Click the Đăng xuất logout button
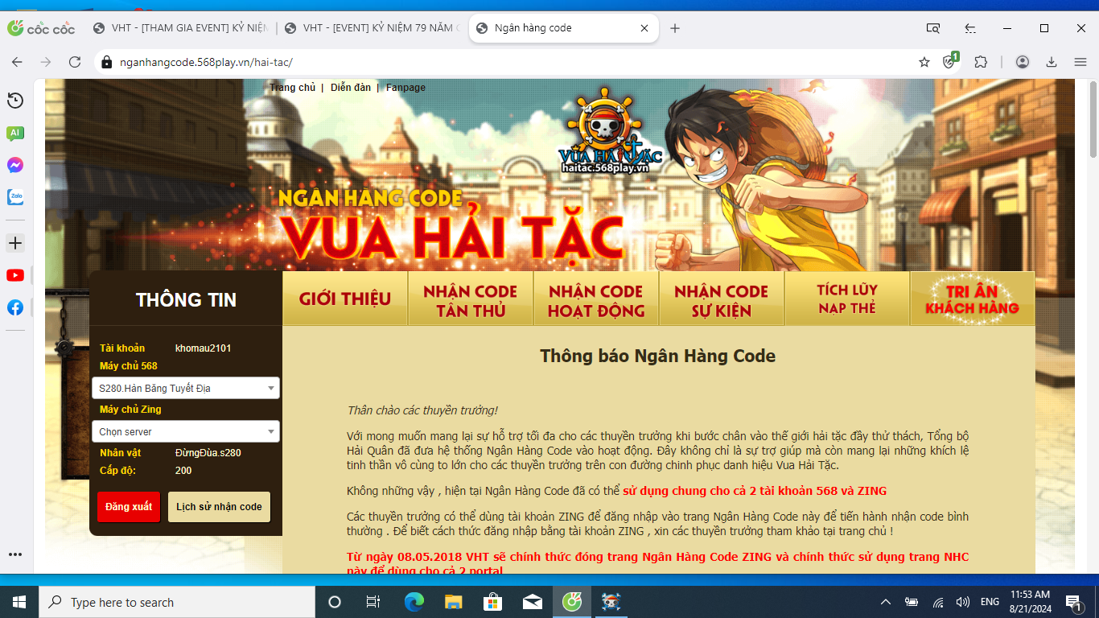The height and width of the screenshot is (618, 1099). [x=129, y=507]
